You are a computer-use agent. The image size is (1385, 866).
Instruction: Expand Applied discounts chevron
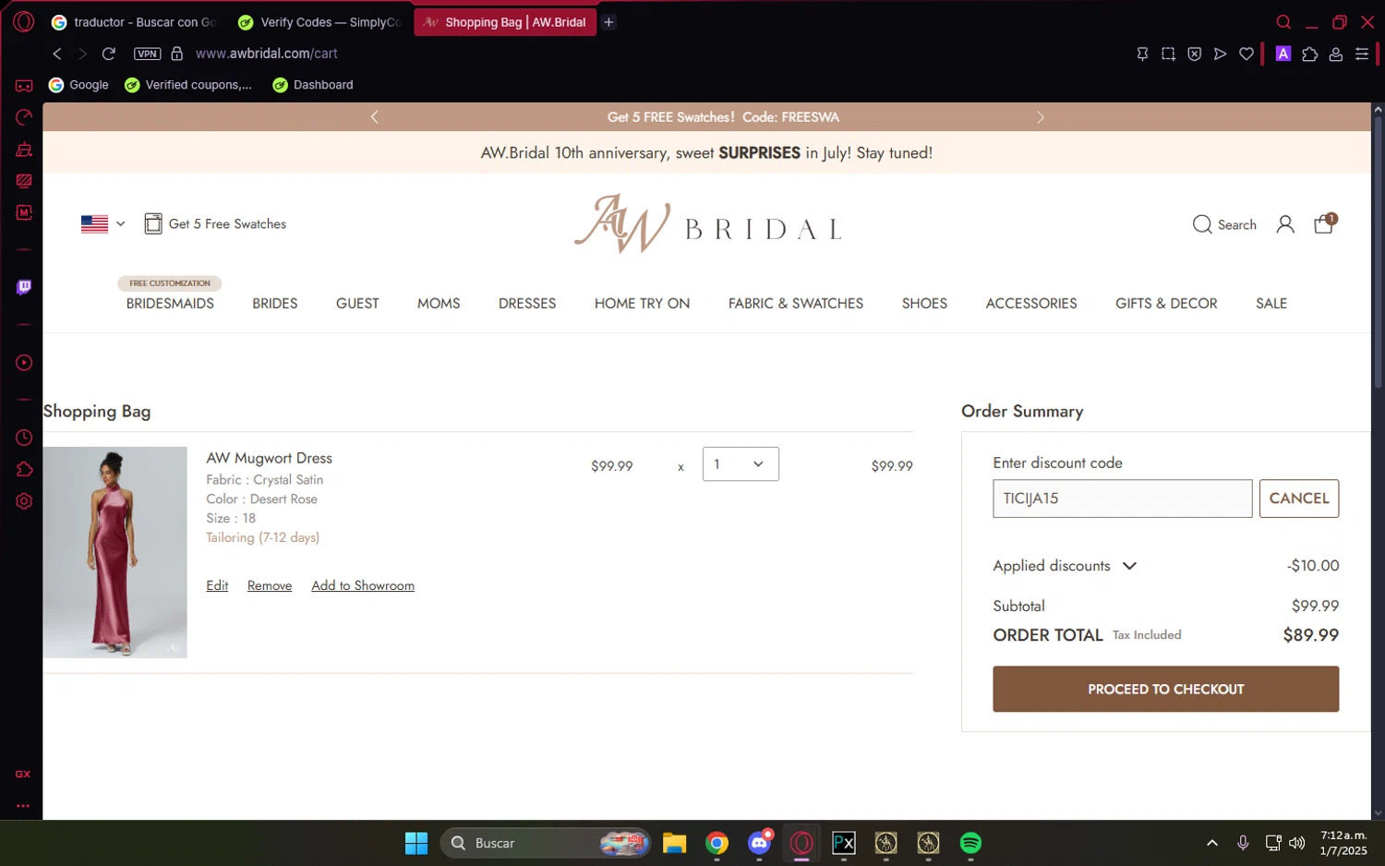pyautogui.click(x=1129, y=566)
